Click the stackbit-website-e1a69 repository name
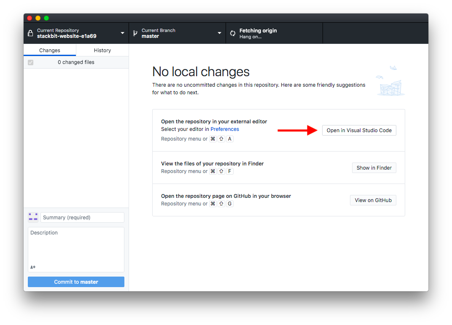 tap(67, 36)
